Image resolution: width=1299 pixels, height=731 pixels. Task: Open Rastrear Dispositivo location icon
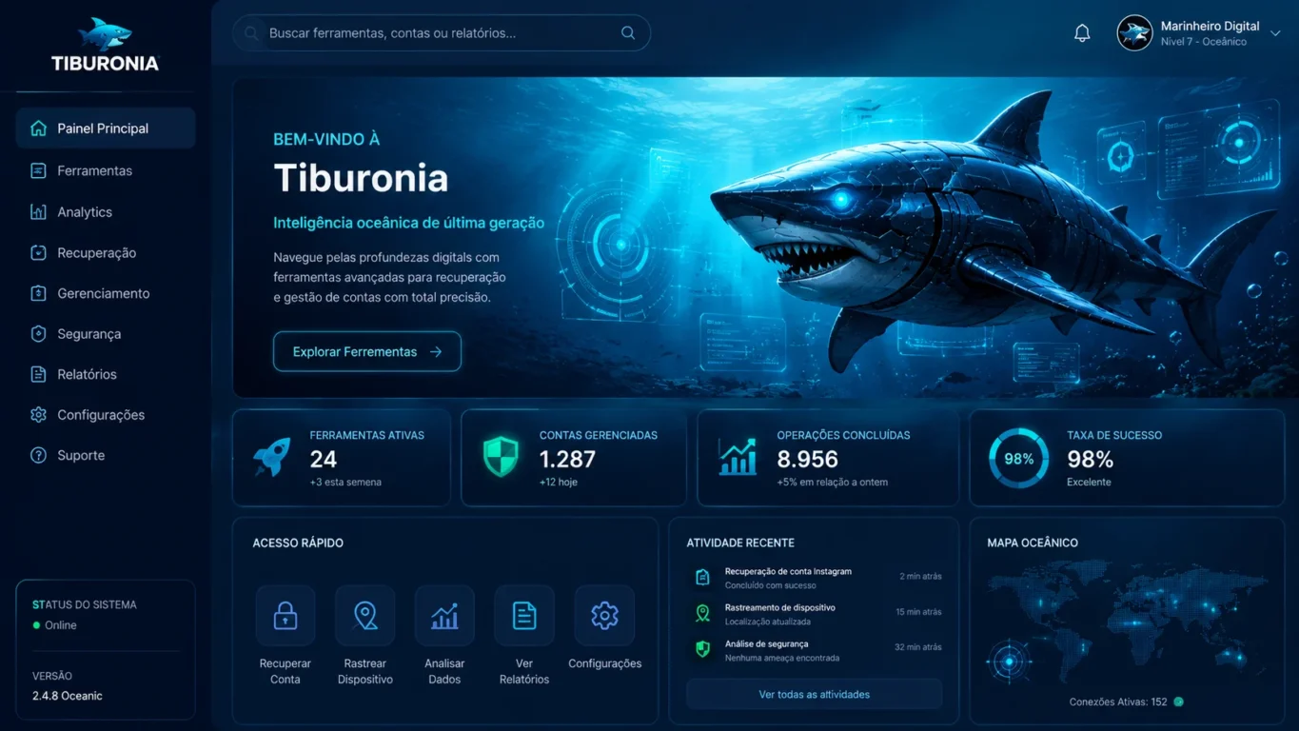(x=365, y=616)
